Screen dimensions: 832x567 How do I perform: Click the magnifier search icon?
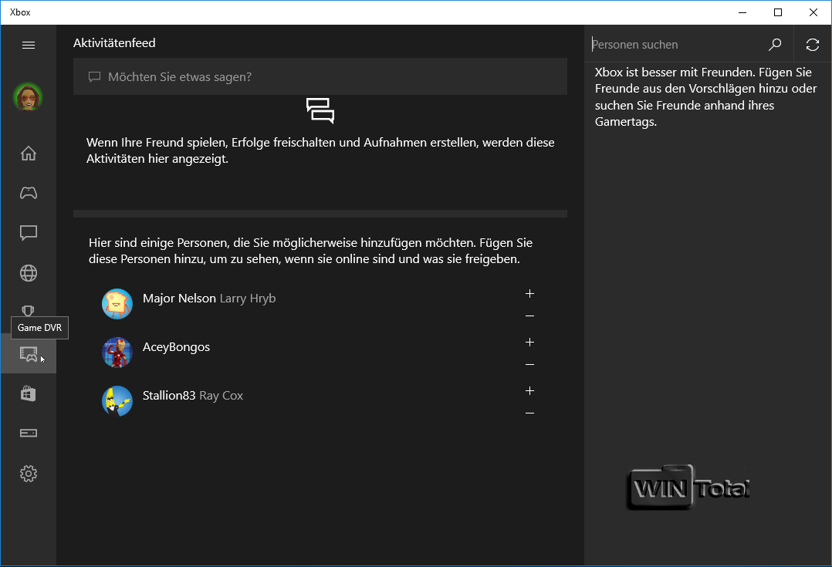[775, 45]
